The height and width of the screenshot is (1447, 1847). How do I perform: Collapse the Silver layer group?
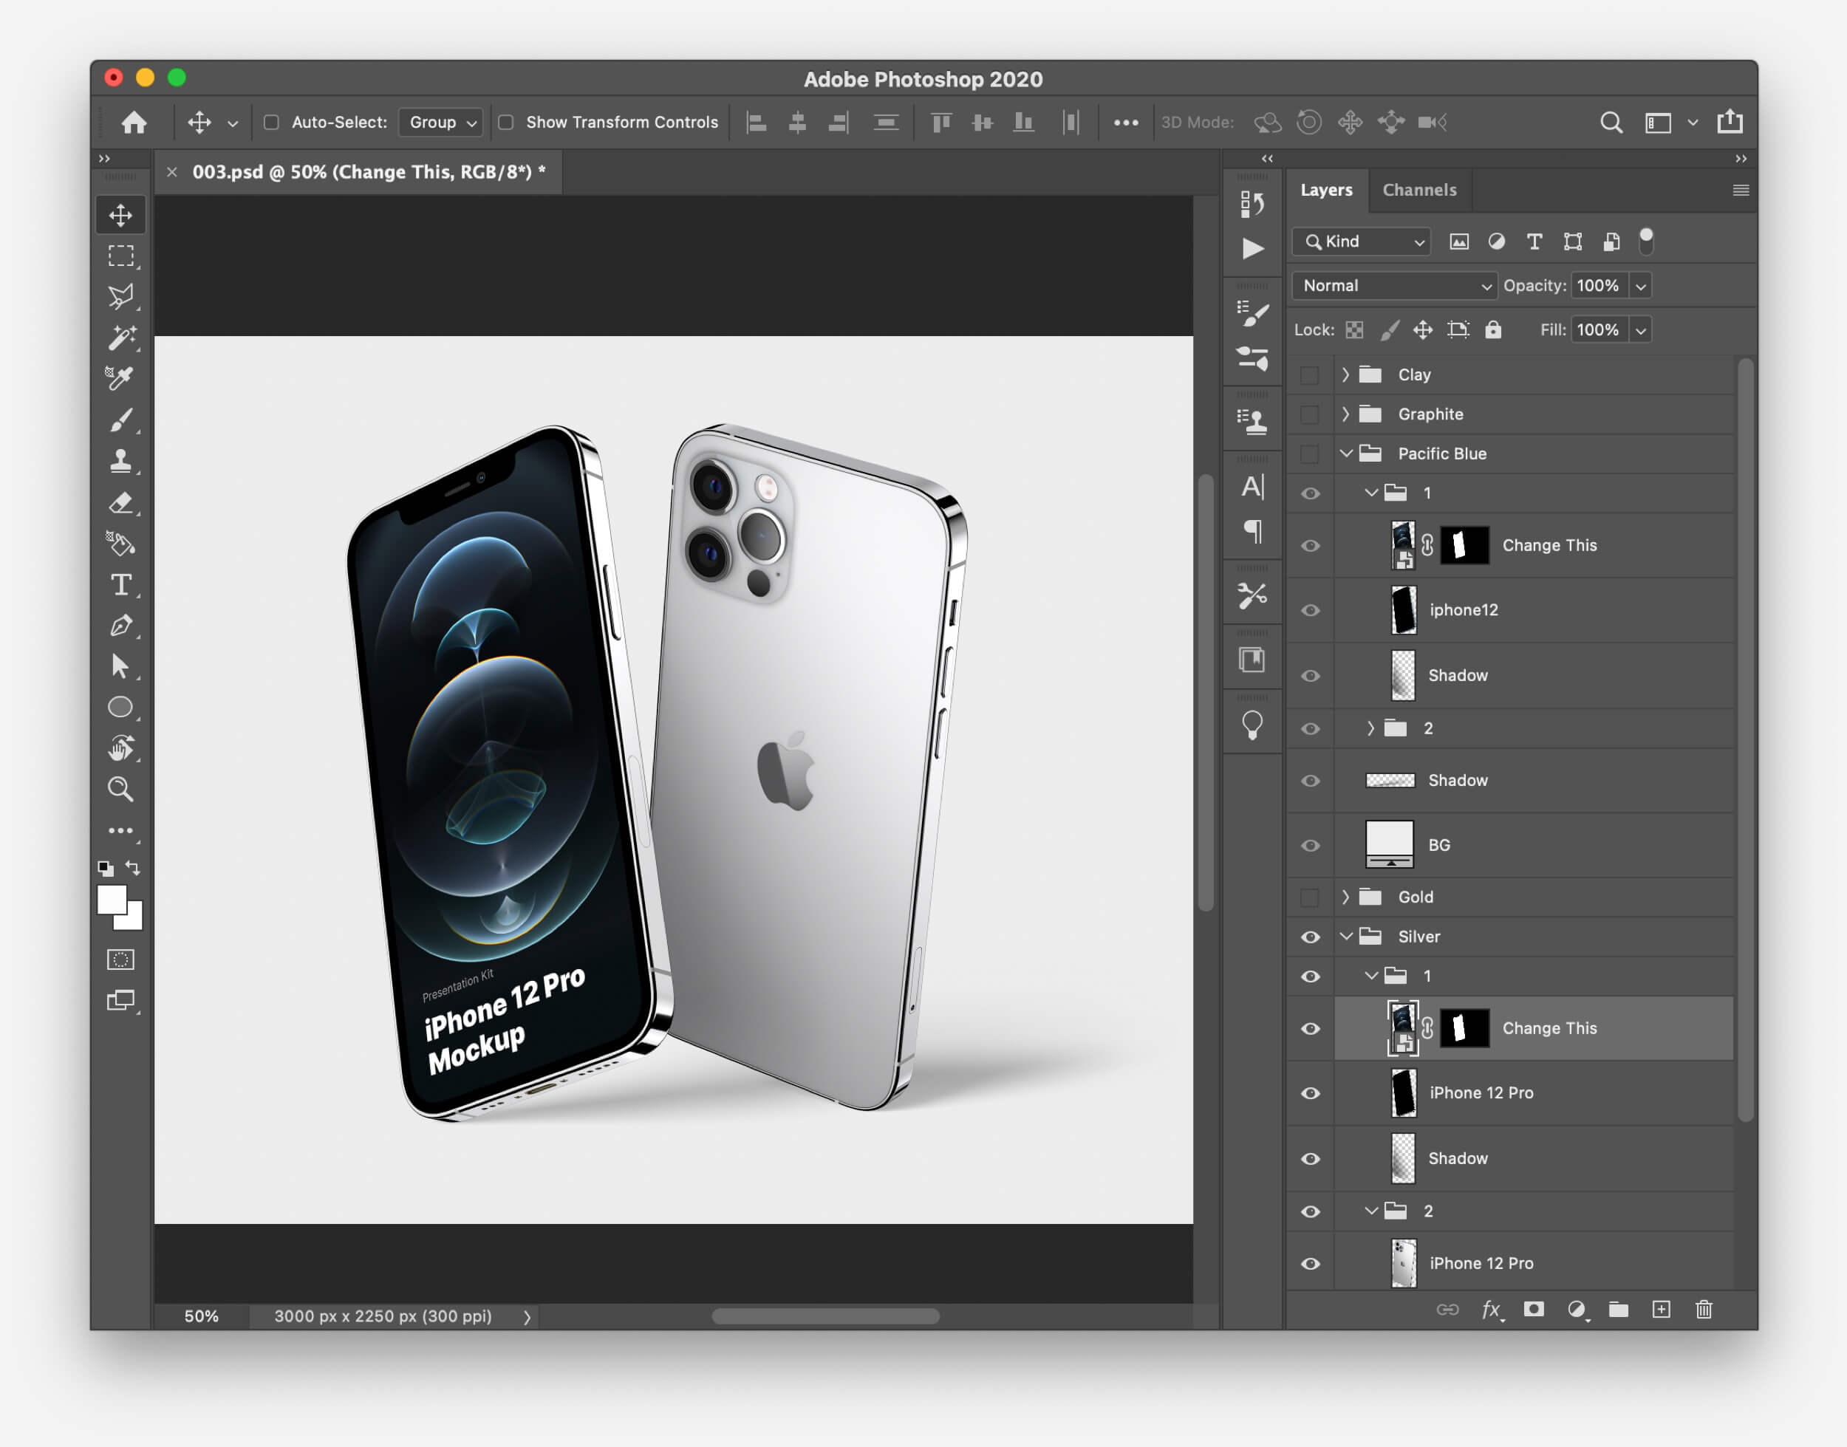coord(1345,937)
